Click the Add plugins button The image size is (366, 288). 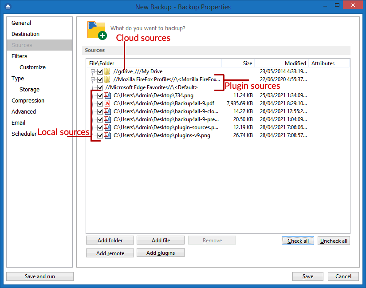click(x=161, y=253)
